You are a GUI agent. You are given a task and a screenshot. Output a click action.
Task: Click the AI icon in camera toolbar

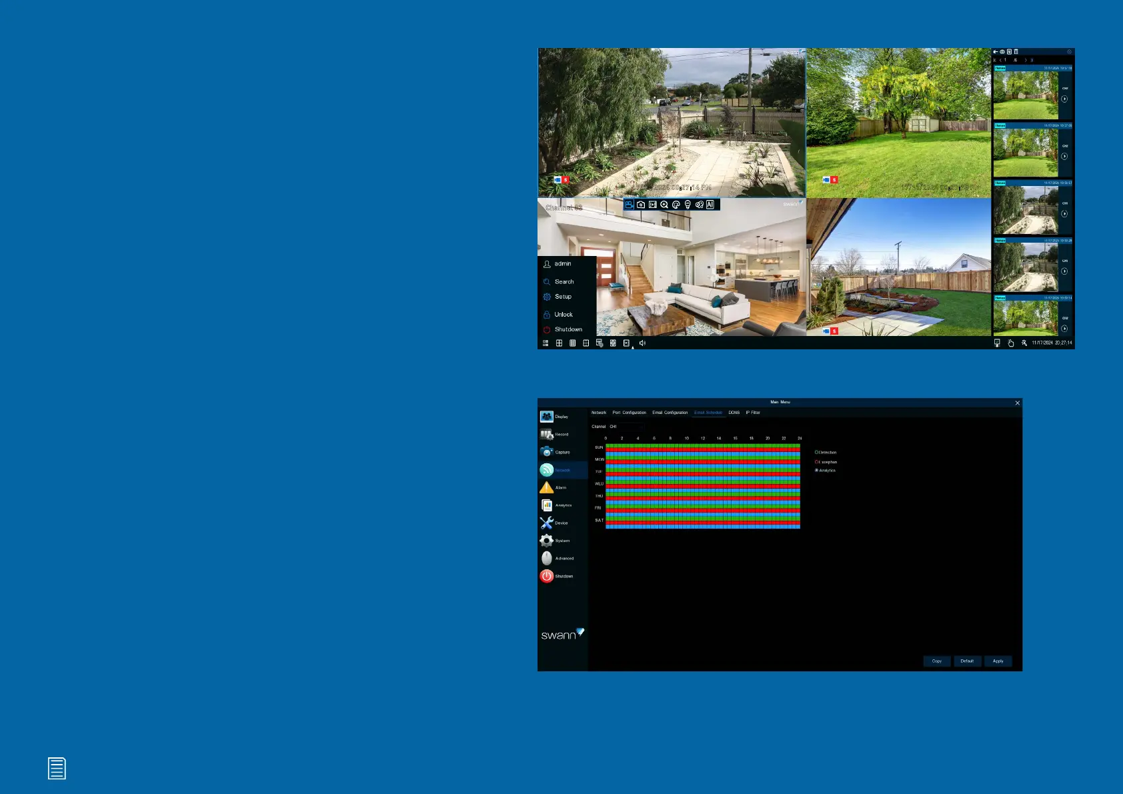click(x=710, y=205)
